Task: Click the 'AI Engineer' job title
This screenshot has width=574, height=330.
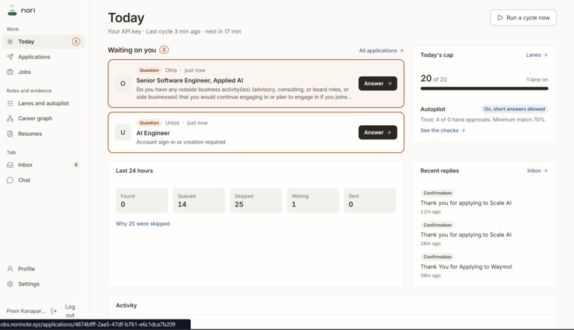Action: (153, 133)
